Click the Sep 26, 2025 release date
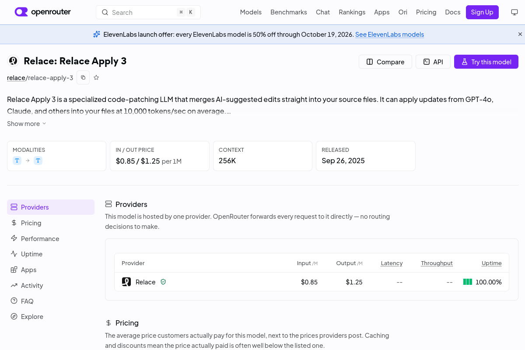 (343, 161)
